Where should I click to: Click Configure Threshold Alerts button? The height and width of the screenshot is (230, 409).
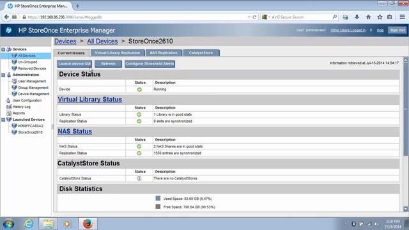click(150, 64)
